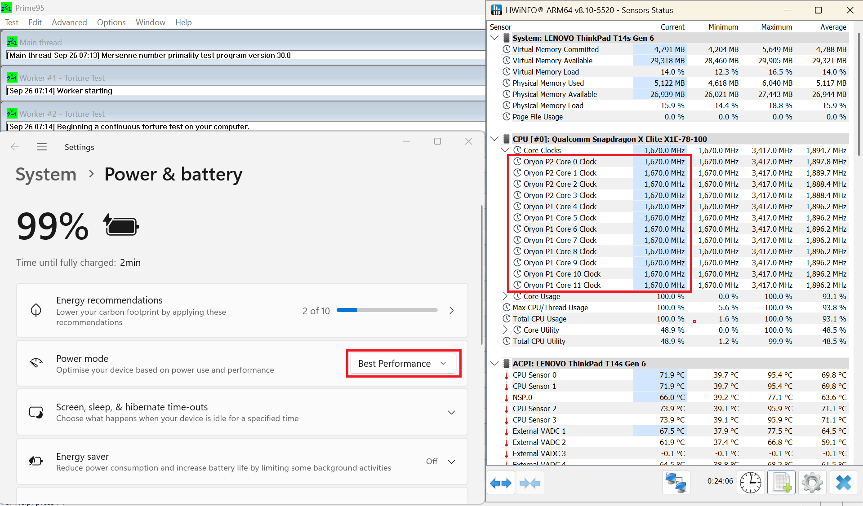Click the HWiNFO shrink-layout arrows icon
This screenshot has height=506, width=863.
tap(530, 483)
